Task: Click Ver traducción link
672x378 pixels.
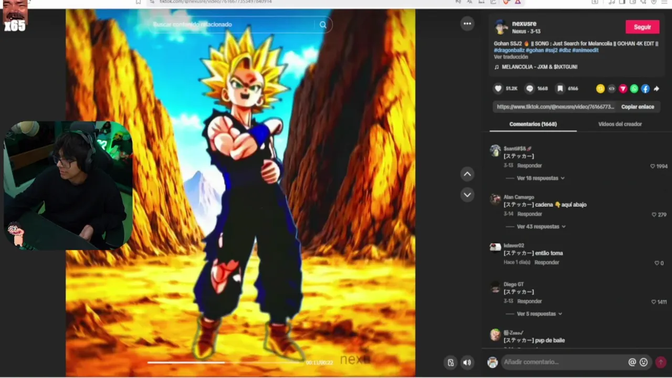Action: tap(511, 57)
